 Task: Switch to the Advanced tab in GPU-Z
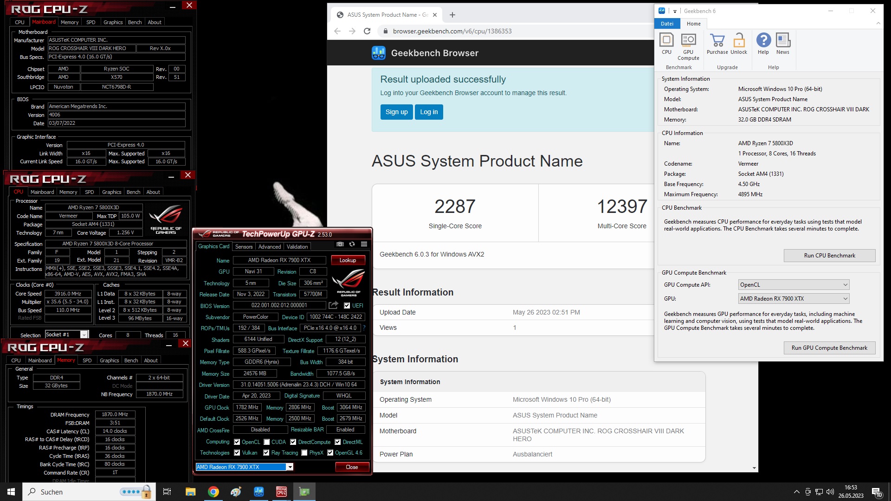(x=270, y=247)
